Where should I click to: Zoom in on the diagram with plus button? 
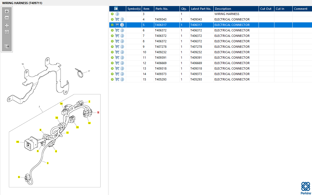click(7, 11)
